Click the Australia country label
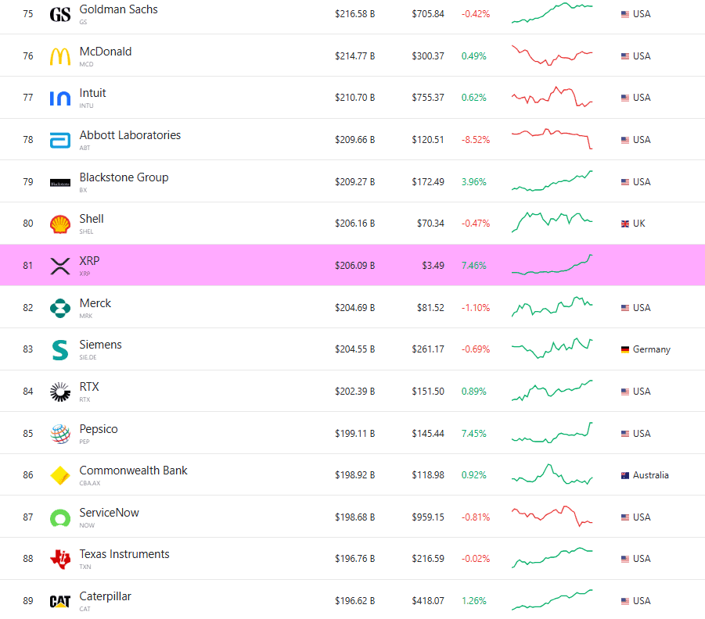 (x=650, y=475)
